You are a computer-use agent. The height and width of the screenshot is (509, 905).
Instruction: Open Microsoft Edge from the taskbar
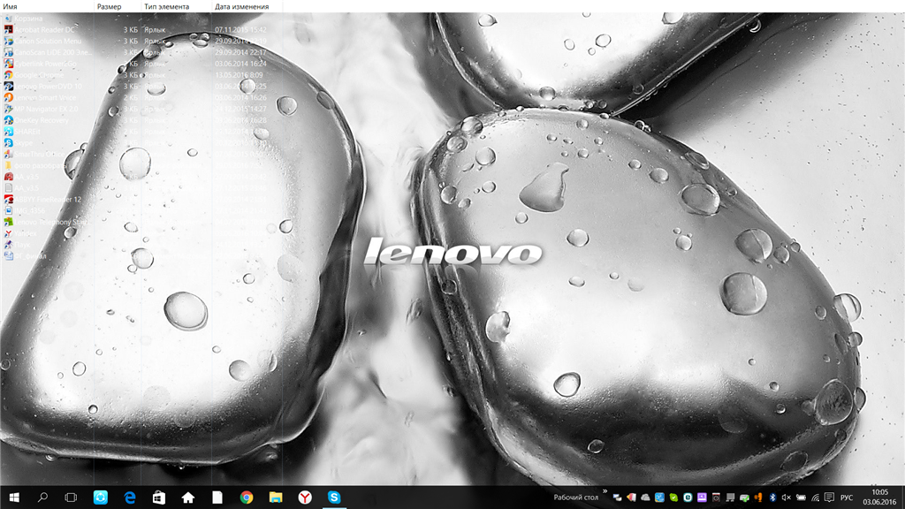(x=130, y=498)
